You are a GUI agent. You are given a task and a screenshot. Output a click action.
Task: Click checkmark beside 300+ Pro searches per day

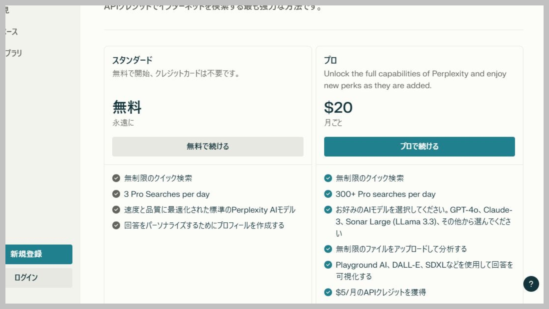point(328,194)
